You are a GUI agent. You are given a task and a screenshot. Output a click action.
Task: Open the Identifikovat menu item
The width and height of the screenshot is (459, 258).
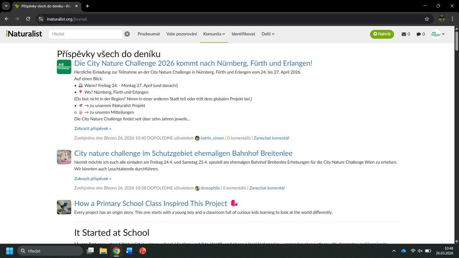coord(243,34)
